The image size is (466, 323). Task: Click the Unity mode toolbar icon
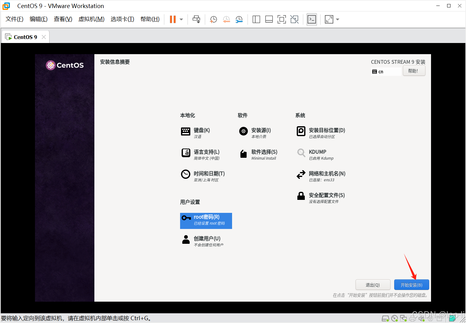(295, 19)
